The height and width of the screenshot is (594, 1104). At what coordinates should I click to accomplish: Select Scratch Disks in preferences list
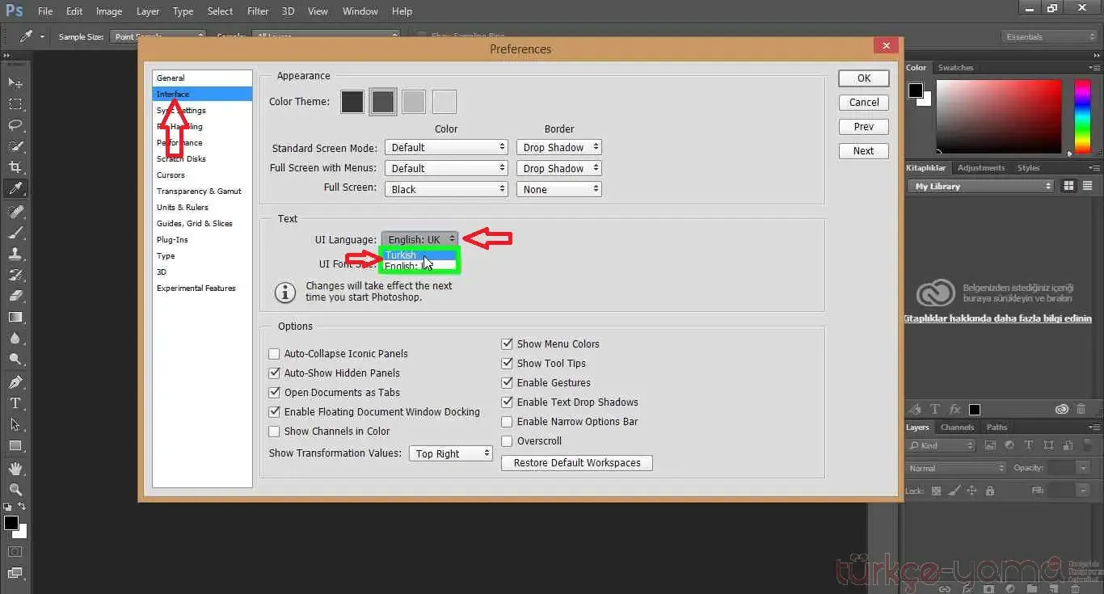(x=181, y=159)
